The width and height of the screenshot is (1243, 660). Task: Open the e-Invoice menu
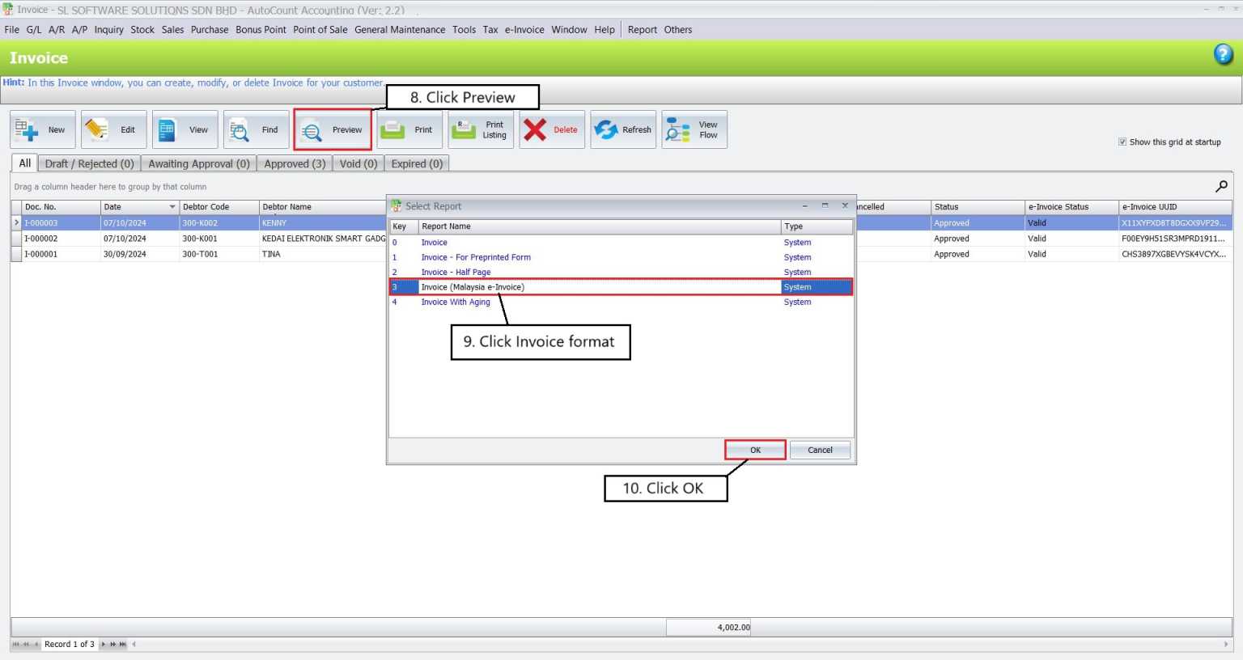(524, 30)
